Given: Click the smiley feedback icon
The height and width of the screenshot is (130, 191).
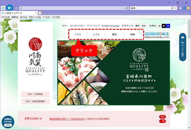Looking at the screenshot, I should pos(188,8).
